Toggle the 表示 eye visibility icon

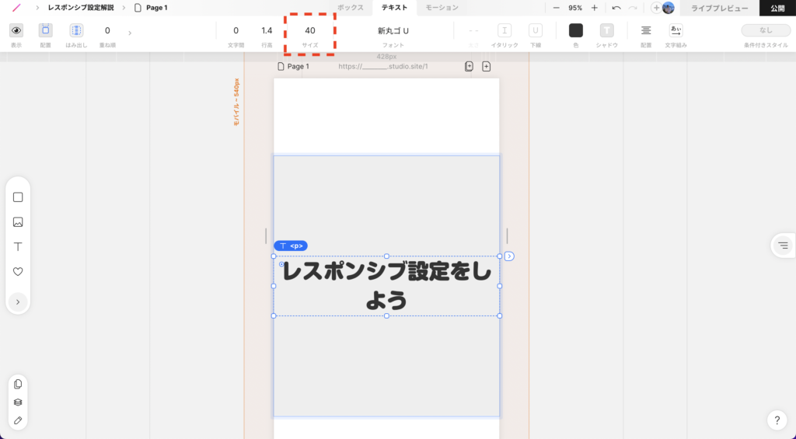pos(16,30)
